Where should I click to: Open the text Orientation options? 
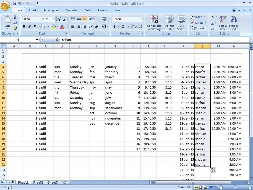click(x=92, y=19)
